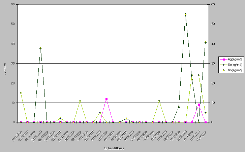Click left axis label 0

[14, 122]
